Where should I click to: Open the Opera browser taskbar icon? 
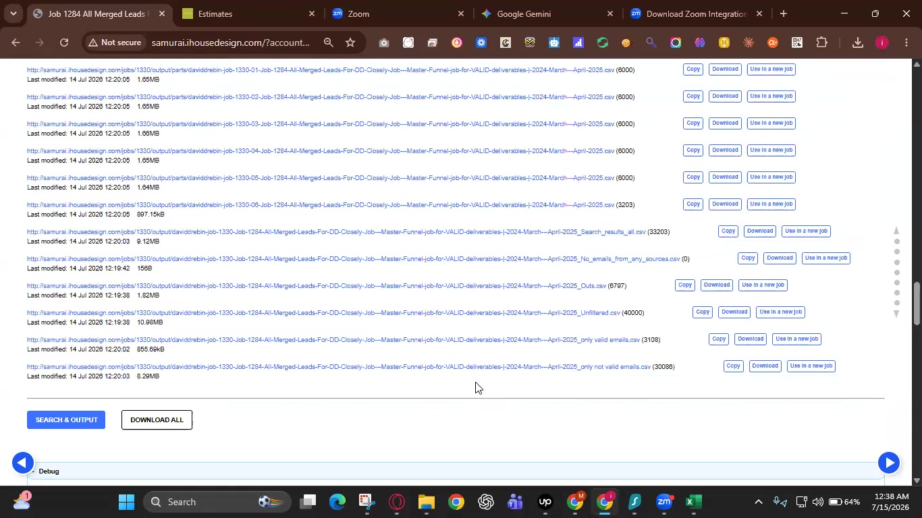click(397, 502)
